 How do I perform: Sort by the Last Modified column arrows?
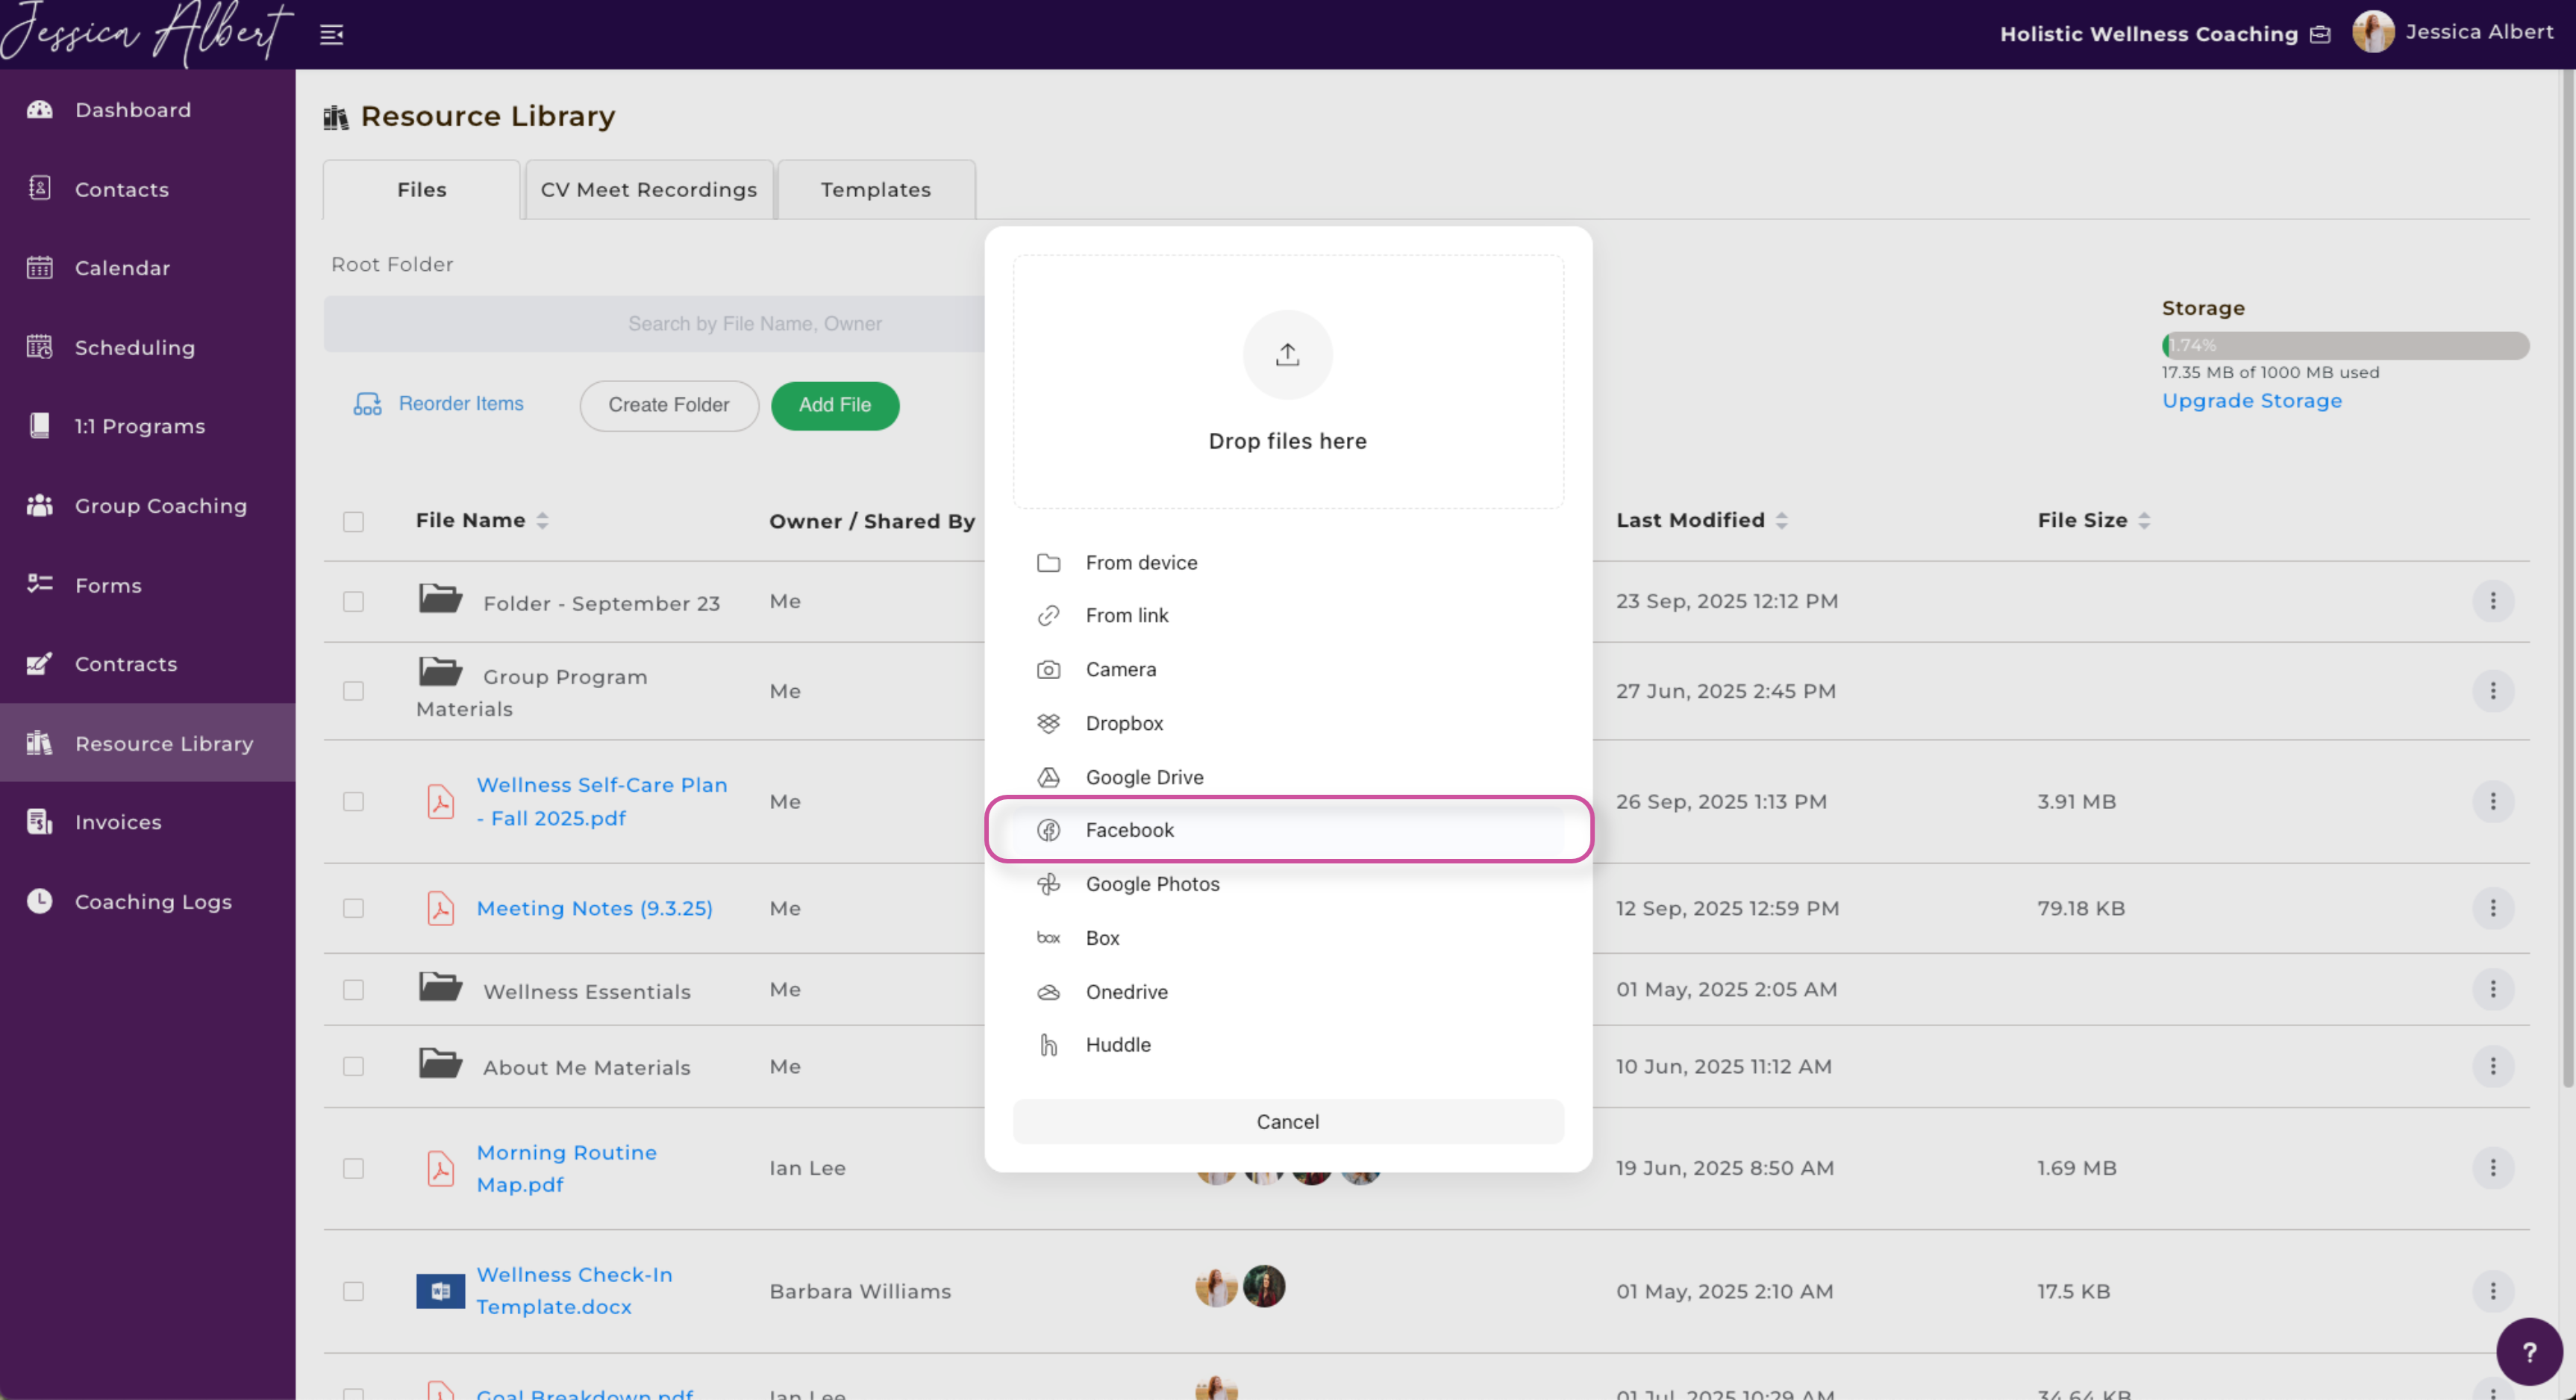(1781, 520)
